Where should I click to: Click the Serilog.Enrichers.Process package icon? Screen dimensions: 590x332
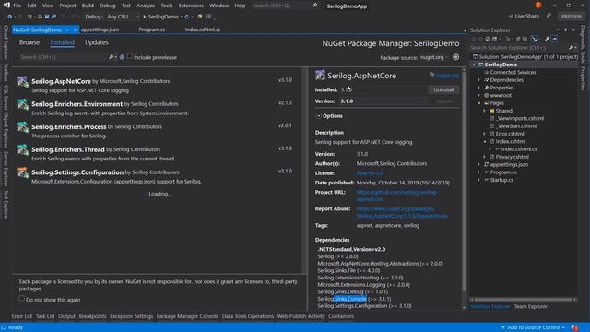pos(22,127)
